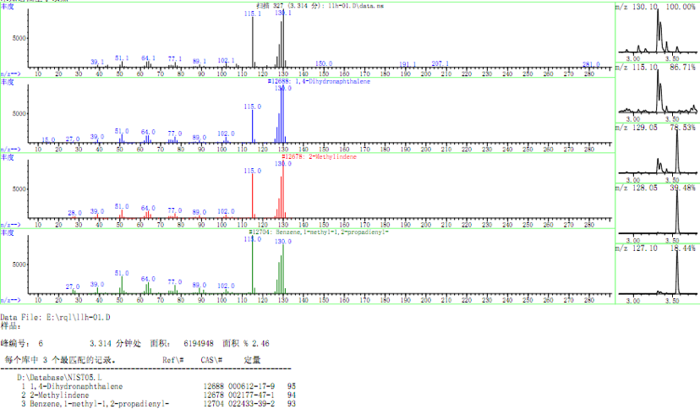
Task: Click the 28.0 label in the red spectrum
Action: click(x=74, y=213)
